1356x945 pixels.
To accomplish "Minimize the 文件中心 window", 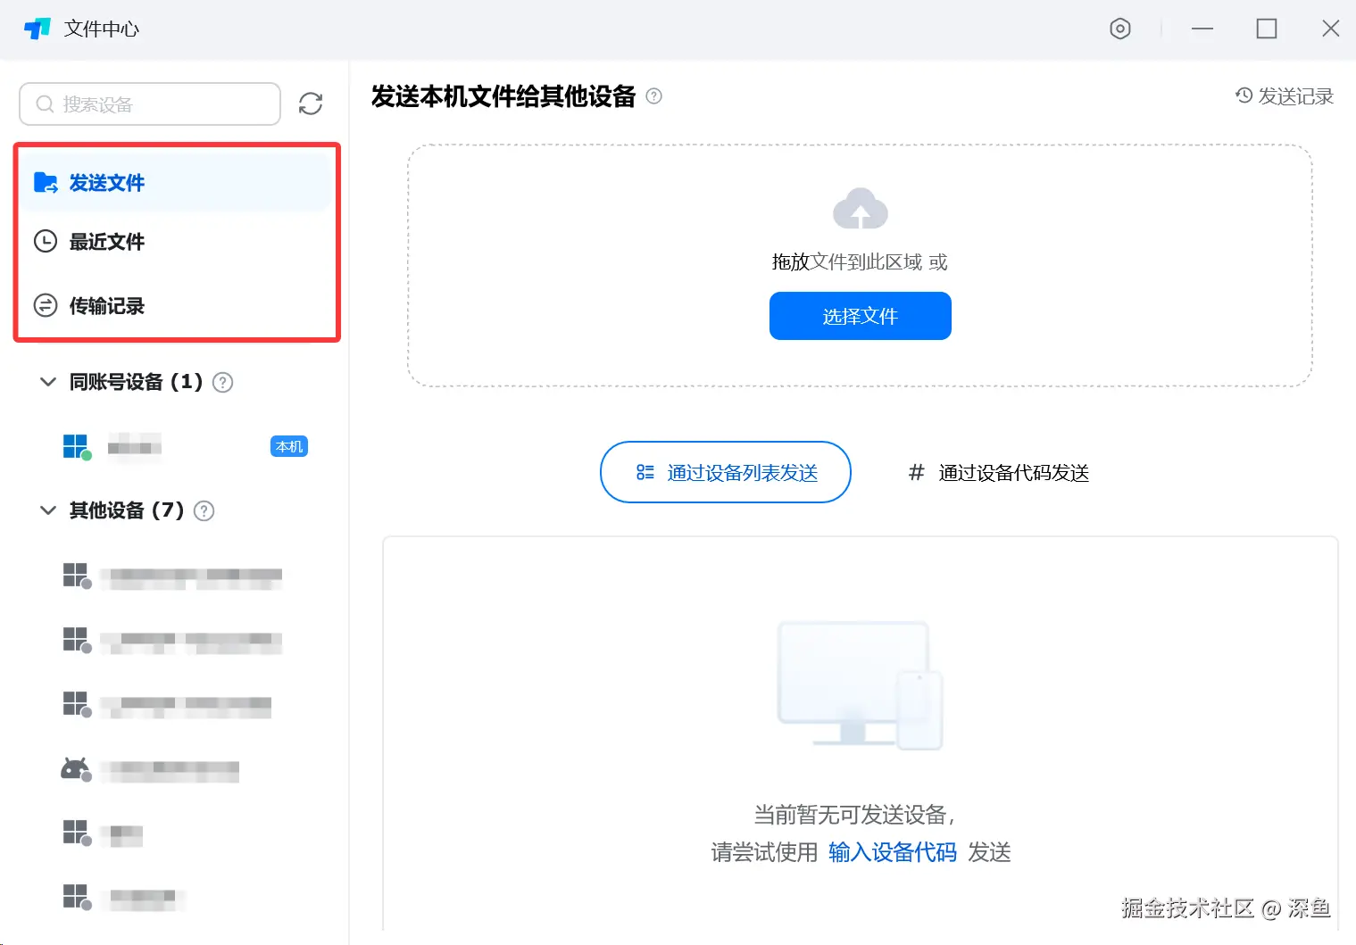I will click(1202, 29).
